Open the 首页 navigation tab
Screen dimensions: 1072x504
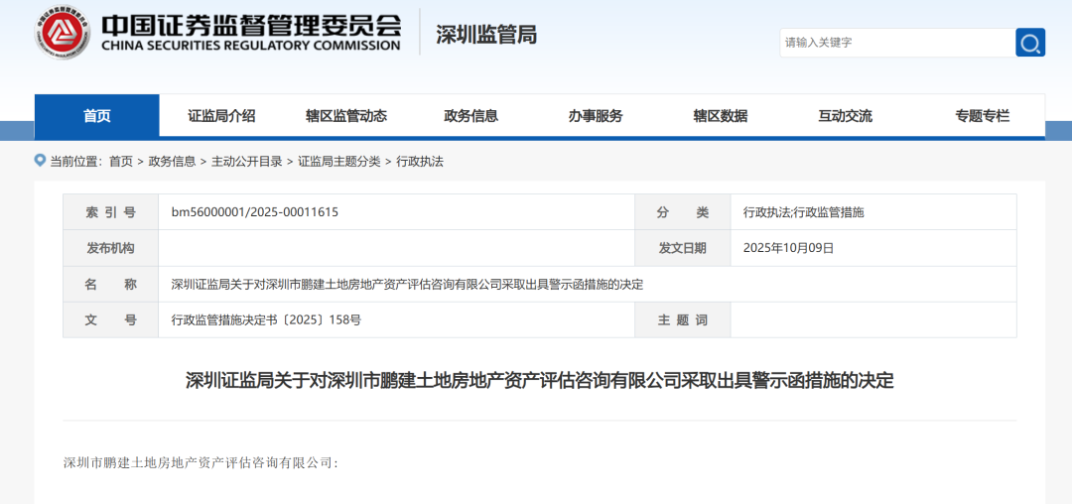[97, 116]
